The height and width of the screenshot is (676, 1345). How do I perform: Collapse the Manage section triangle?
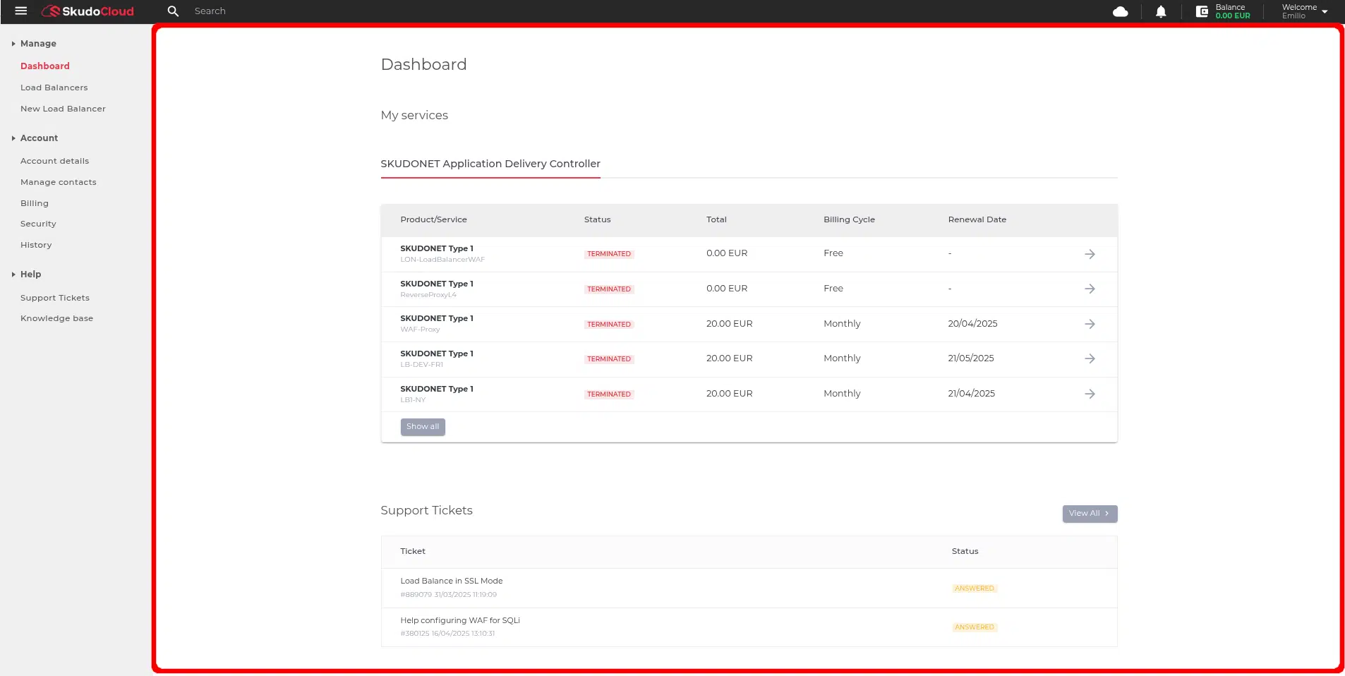(13, 44)
